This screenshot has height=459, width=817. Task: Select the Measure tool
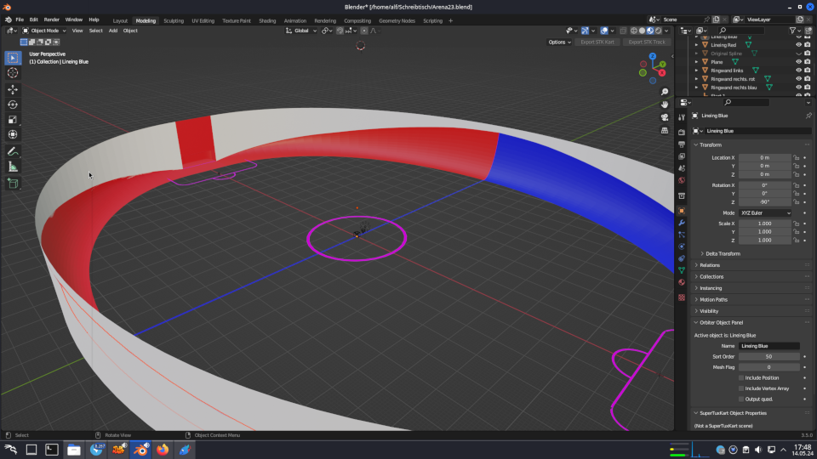pos(13,167)
